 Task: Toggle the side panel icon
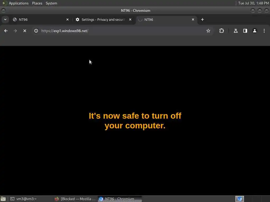click(245, 31)
